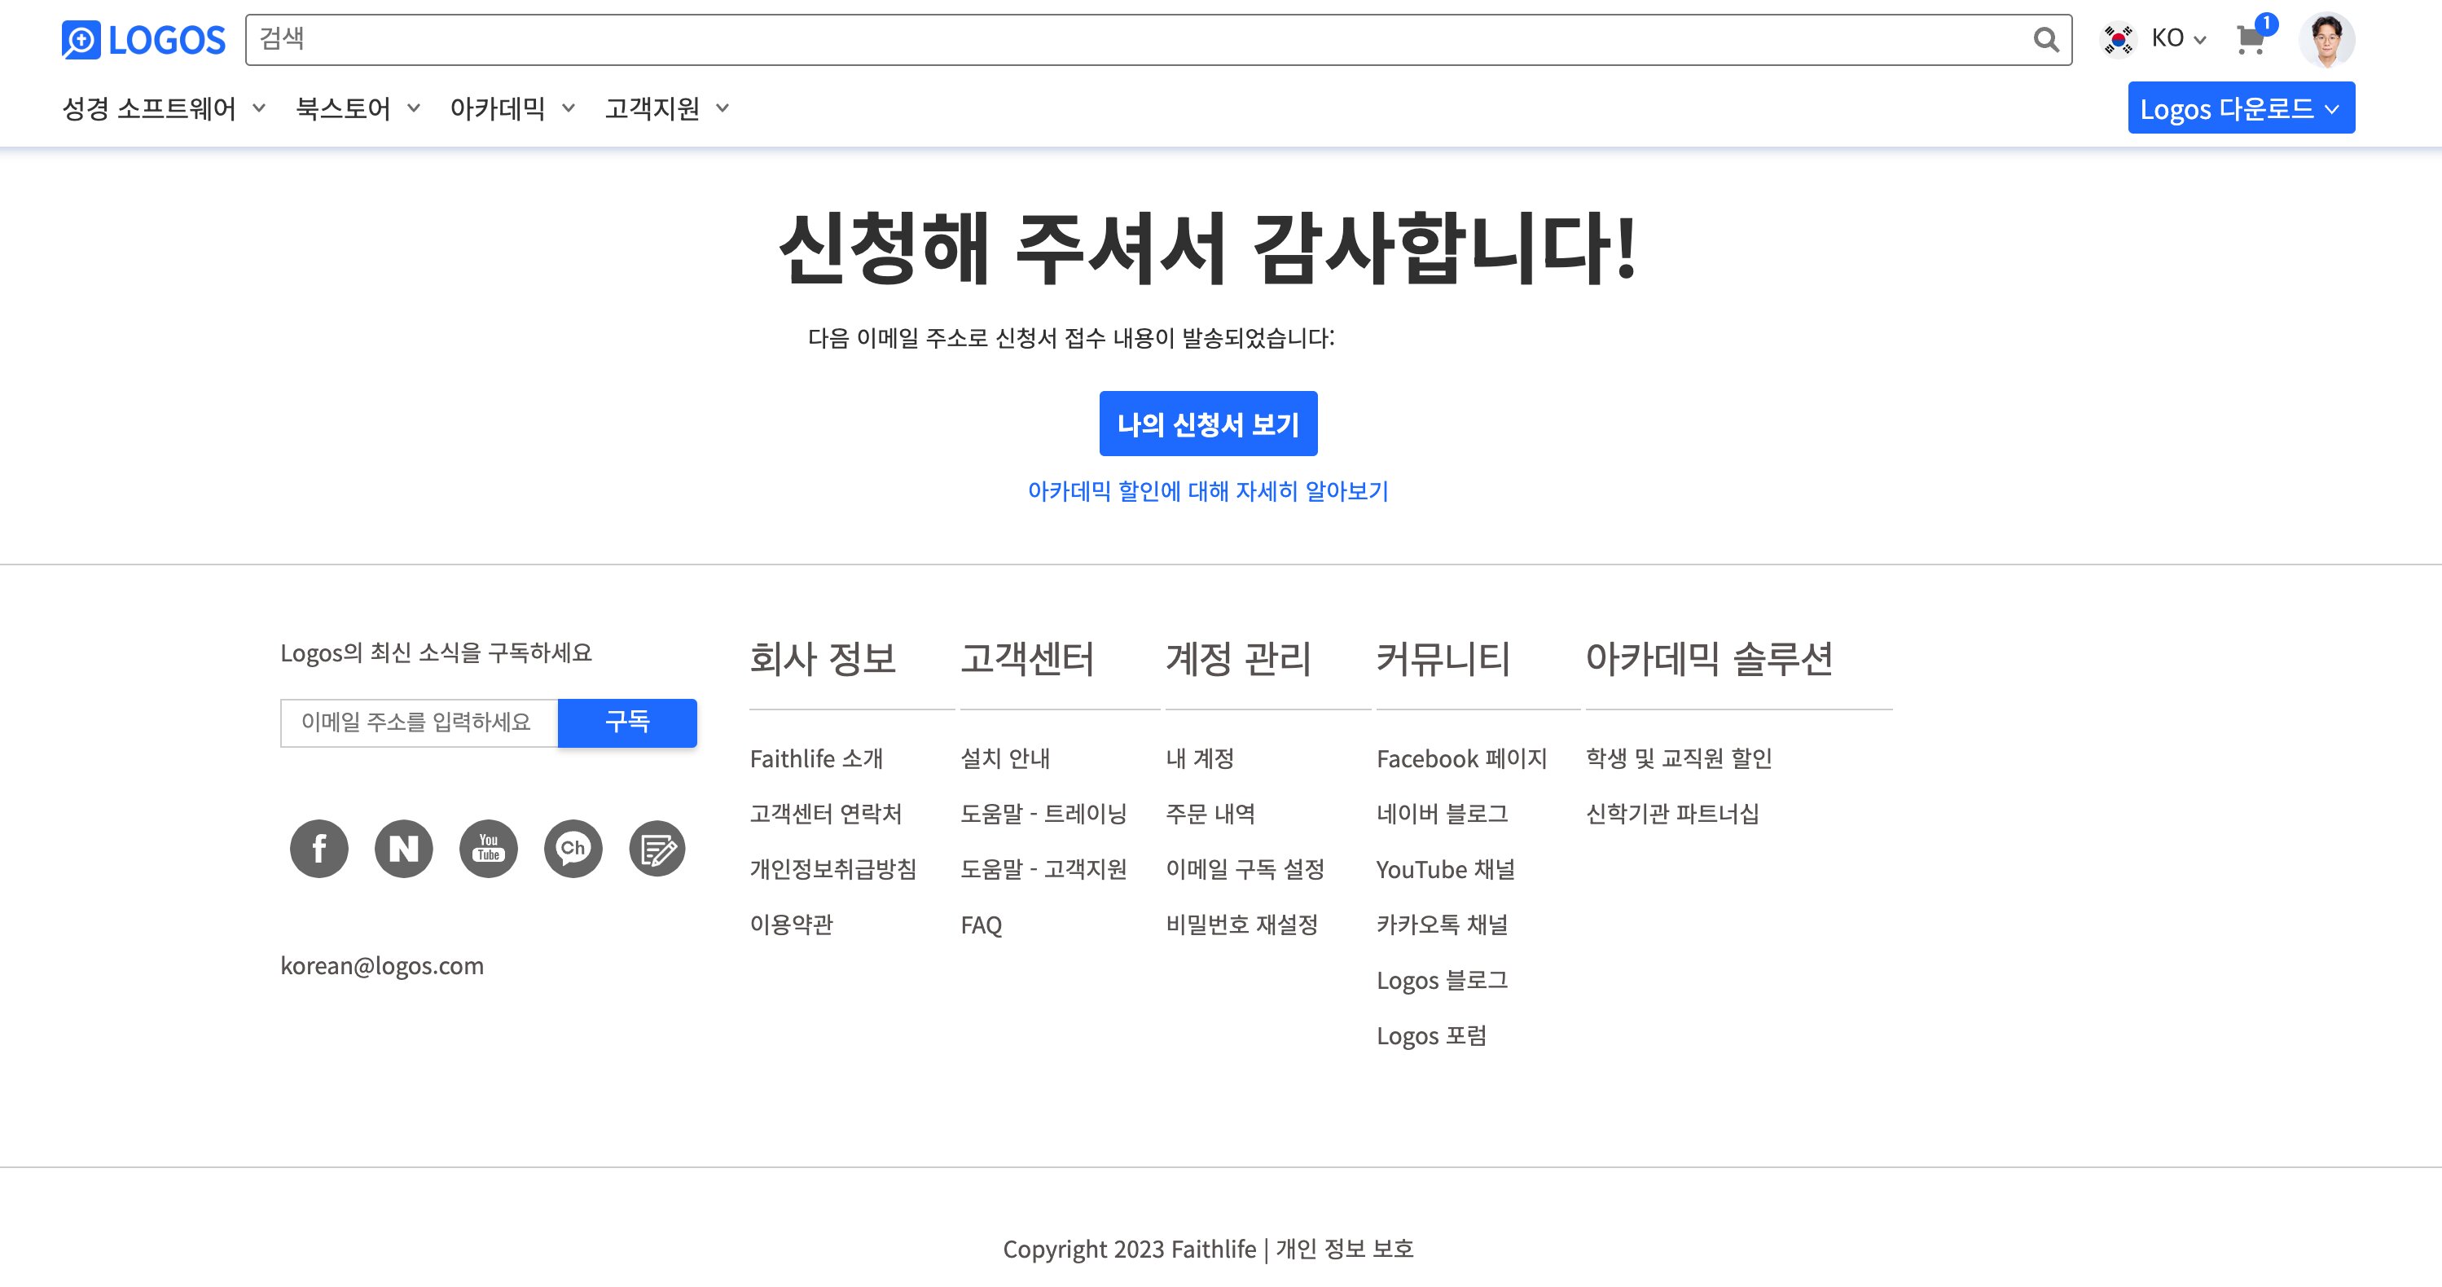
Task: Open the FAQ footer link
Action: pos(982,925)
